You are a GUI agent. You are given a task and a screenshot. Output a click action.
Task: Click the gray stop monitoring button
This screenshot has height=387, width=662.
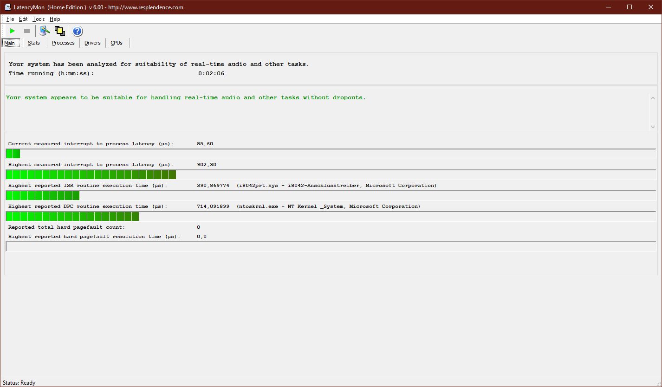[x=27, y=31]
